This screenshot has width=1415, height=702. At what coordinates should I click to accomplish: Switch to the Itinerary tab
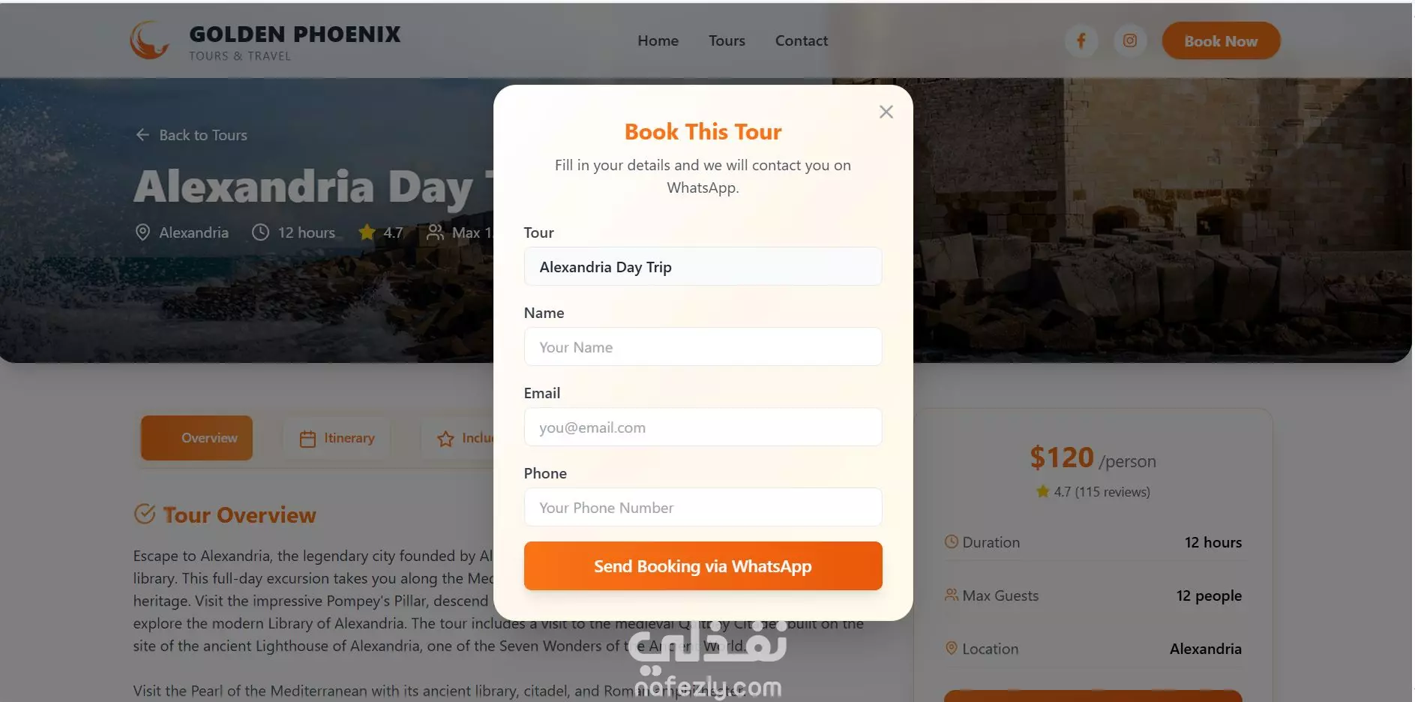click(337, 438)
